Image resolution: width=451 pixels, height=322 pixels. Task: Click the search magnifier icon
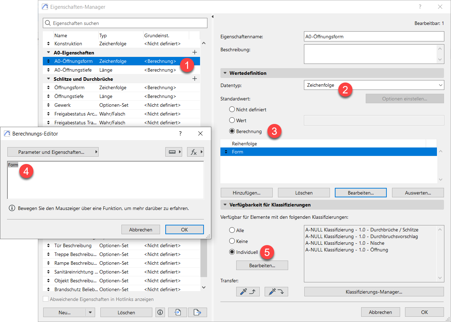pyautogui.click(x=48, y=23)
